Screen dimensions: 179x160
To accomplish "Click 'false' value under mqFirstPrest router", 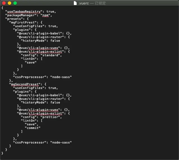I will coord(55,41).
